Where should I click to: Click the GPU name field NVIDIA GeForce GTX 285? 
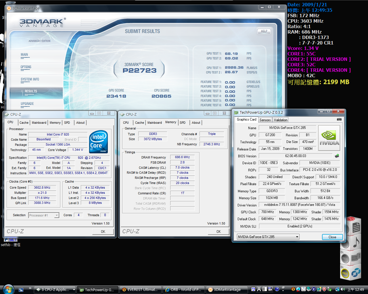(x=287, y=128)
